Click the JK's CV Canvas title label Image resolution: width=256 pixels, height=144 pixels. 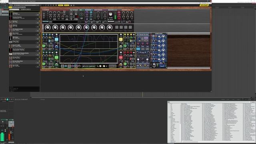88,66
